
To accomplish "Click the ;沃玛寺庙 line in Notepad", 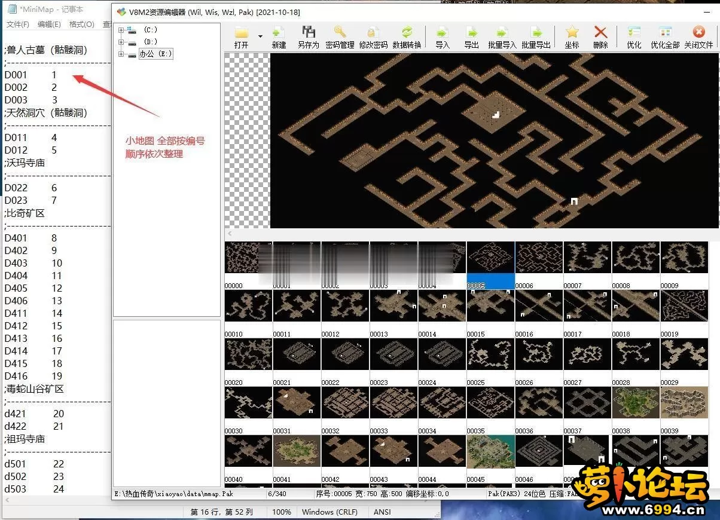I will point(25,163).
